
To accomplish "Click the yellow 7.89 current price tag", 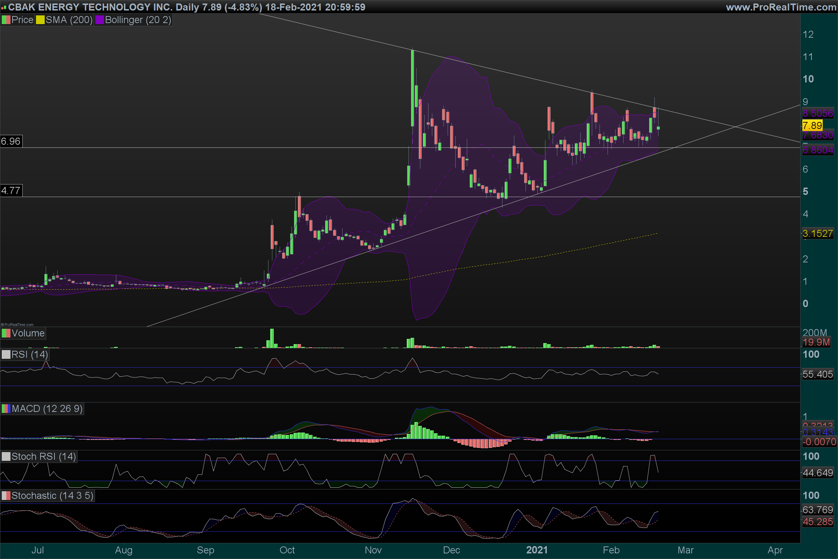I will [812, 125].
